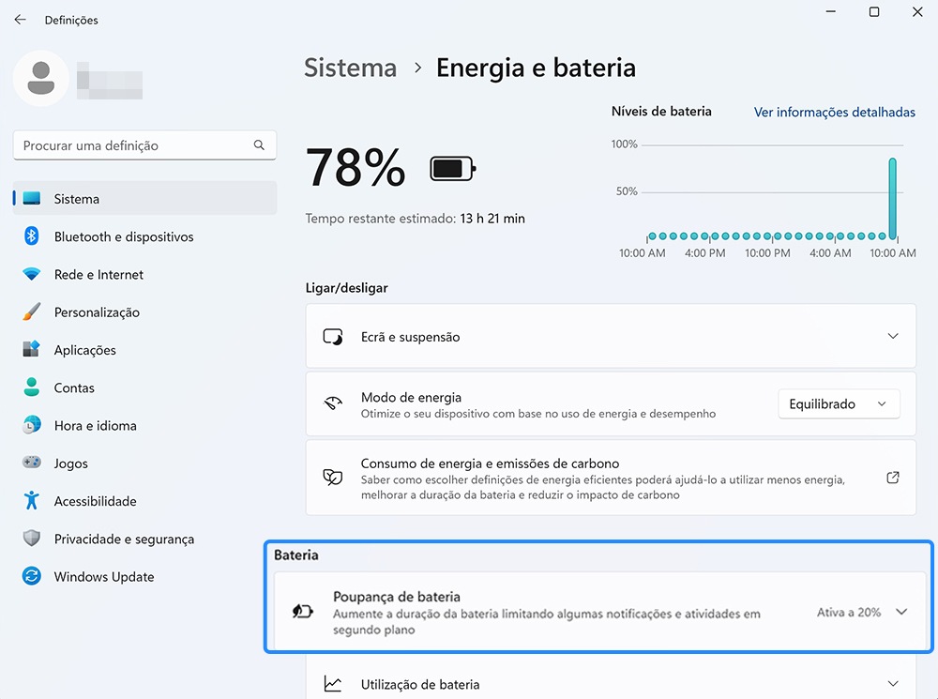
Task: Click the back arrow in Definições
Action: (21, 20)
